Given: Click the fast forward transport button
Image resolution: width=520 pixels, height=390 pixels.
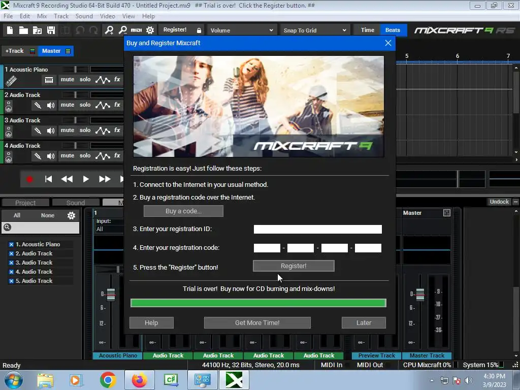Looking at the screenshot, I should tap(105, 179).
